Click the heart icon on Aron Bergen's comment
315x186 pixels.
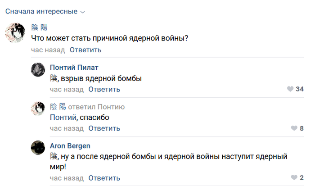pos(295,177)
